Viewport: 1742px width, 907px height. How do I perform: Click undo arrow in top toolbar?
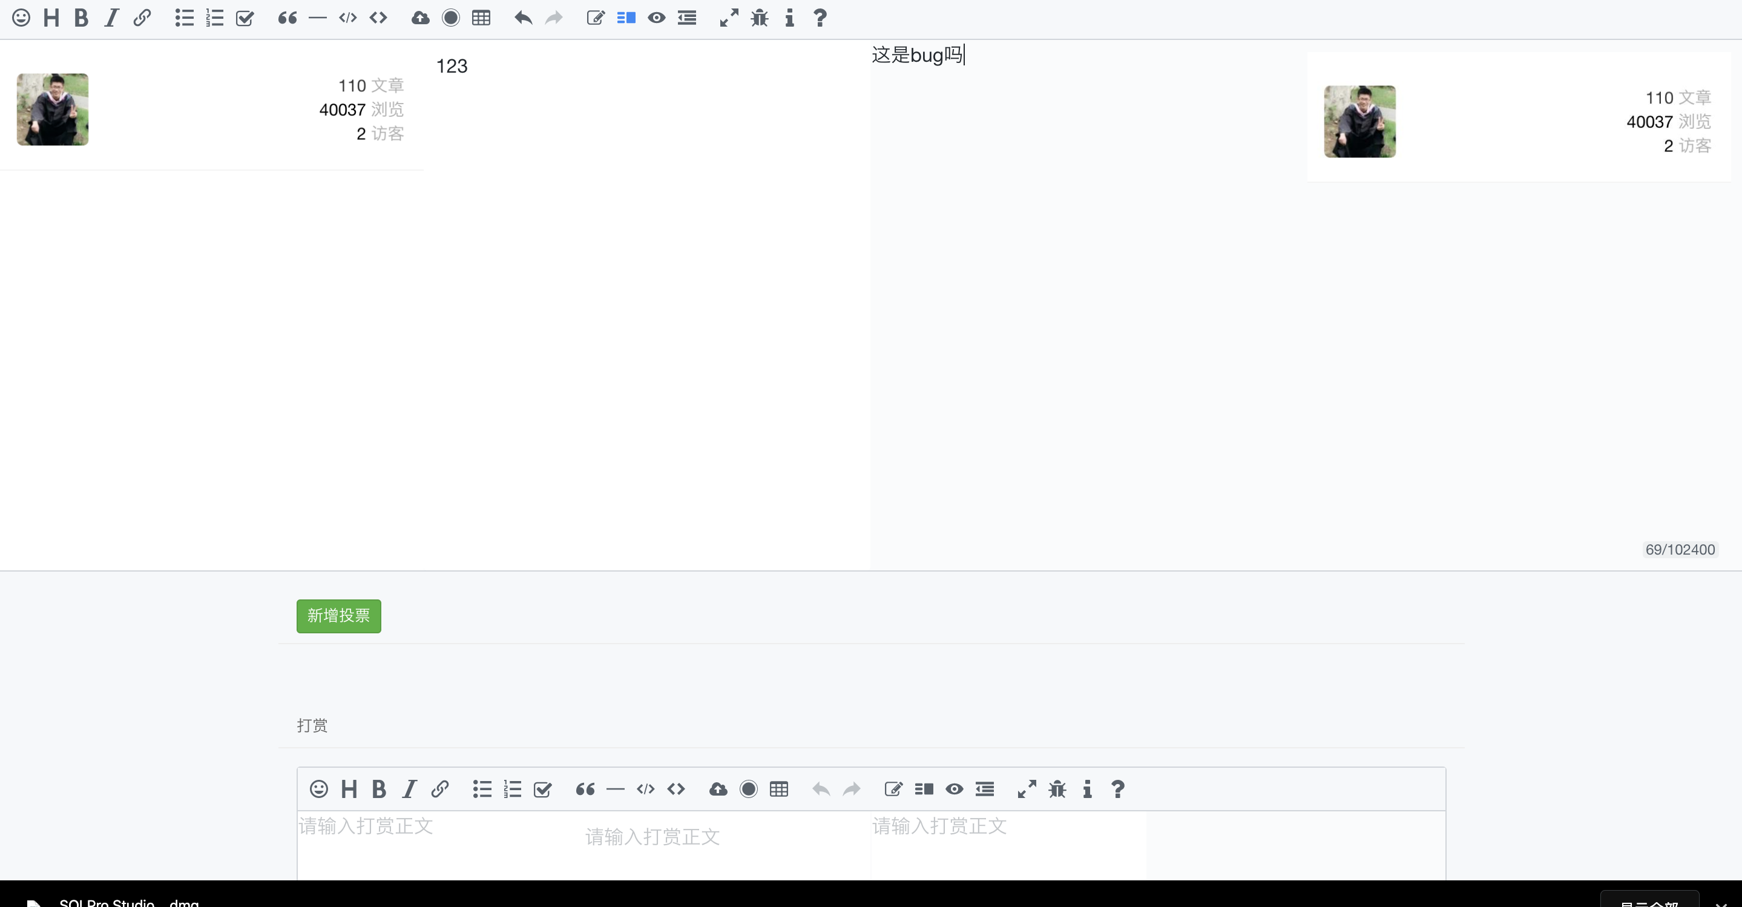coord(523,18)
